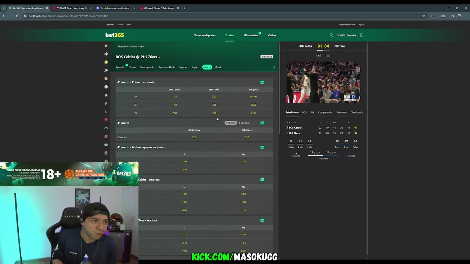Image resolution: width=470 pixels, height=264 pixels.
Task: Open the Casino main nav link
Action: point(272,35)
